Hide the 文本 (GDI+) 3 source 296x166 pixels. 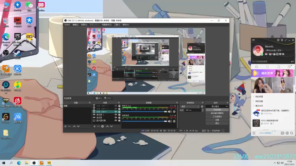(x=116, y=106)
